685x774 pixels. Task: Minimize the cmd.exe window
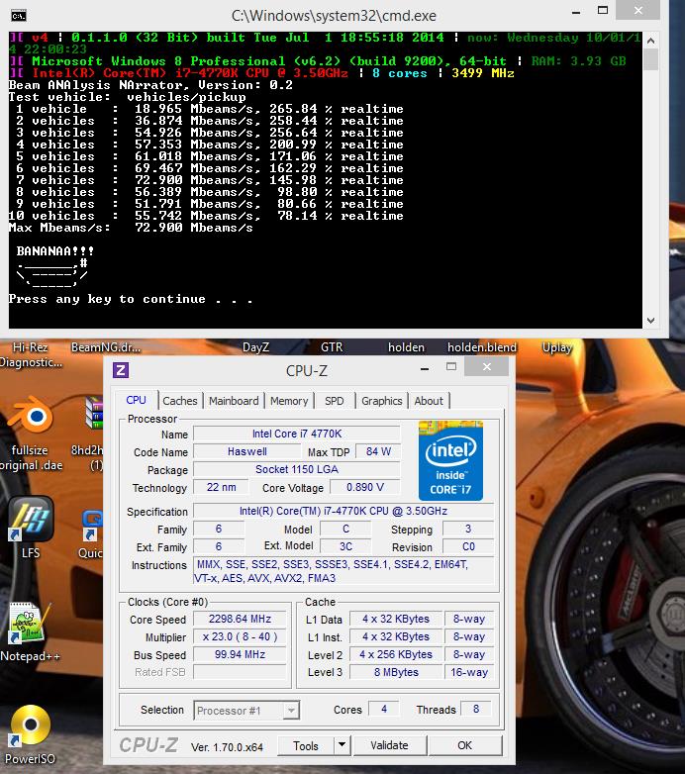(x=576, y=12)
